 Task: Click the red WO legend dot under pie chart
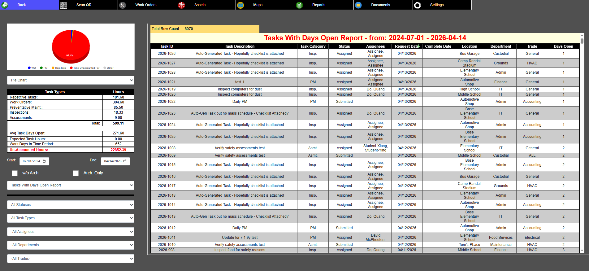(29, 68)
